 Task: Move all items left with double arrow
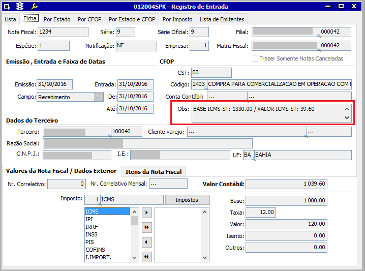point(146,257)
